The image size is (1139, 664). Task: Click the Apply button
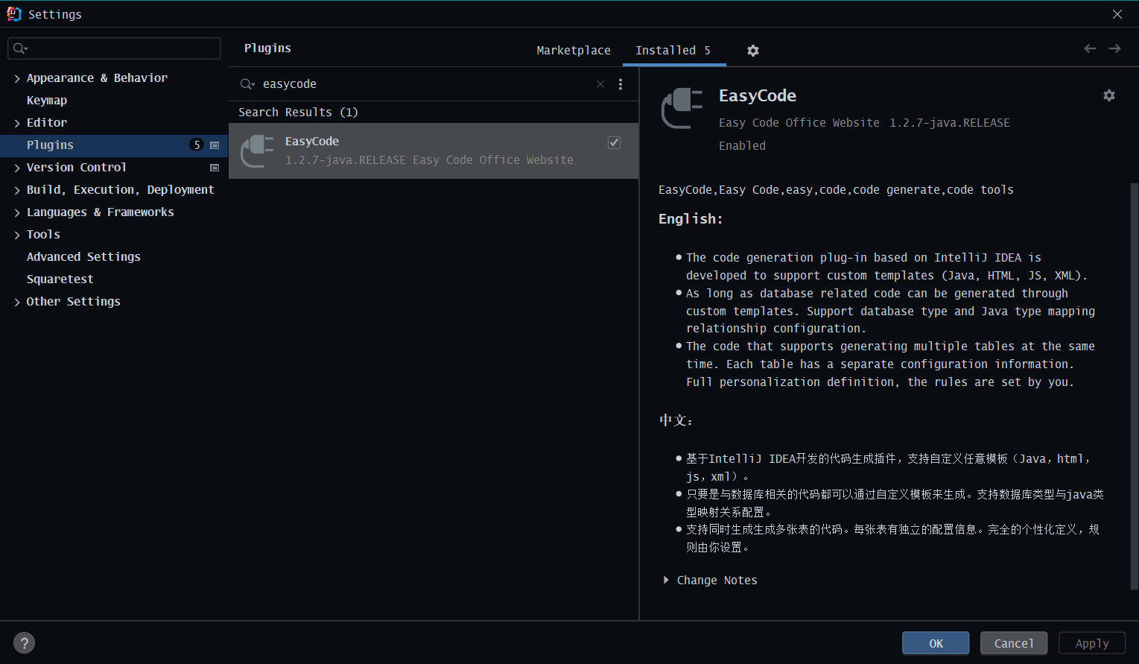[1092, 643]
